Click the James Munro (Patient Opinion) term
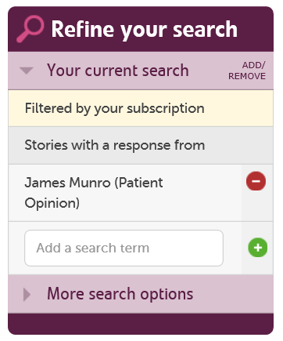The height and width of the screenshot is (341, 283). 94,193
